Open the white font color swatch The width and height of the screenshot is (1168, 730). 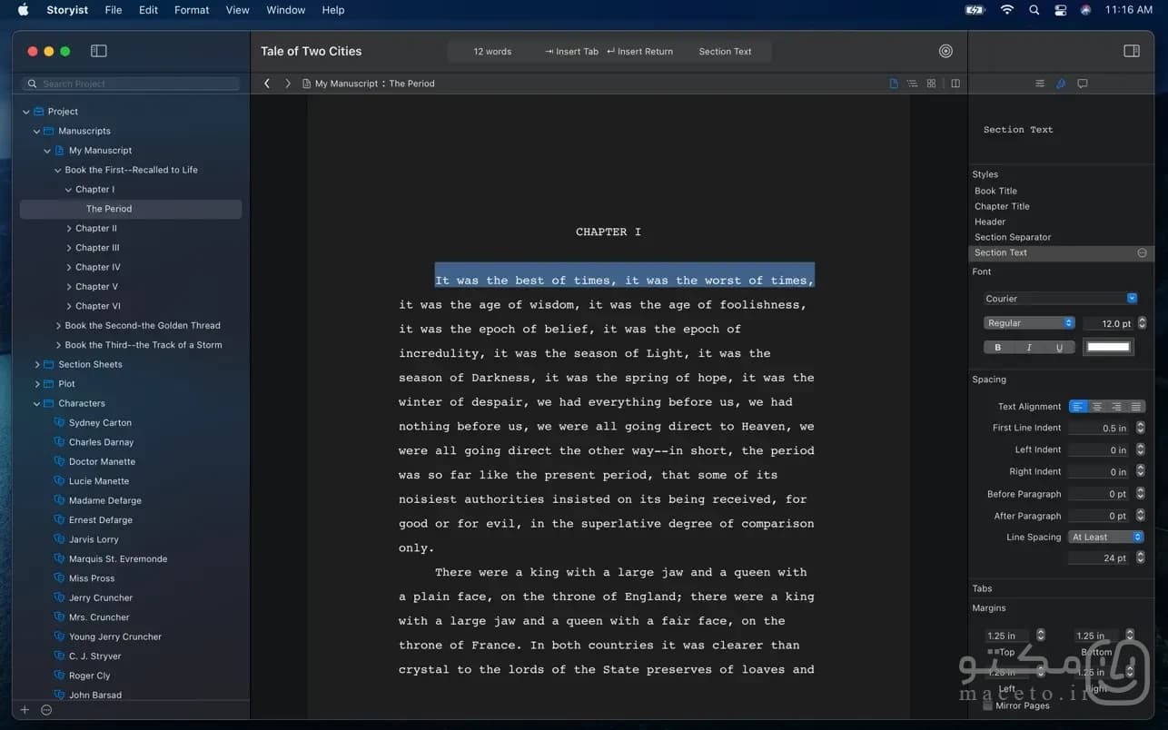tap(1108, 347)
